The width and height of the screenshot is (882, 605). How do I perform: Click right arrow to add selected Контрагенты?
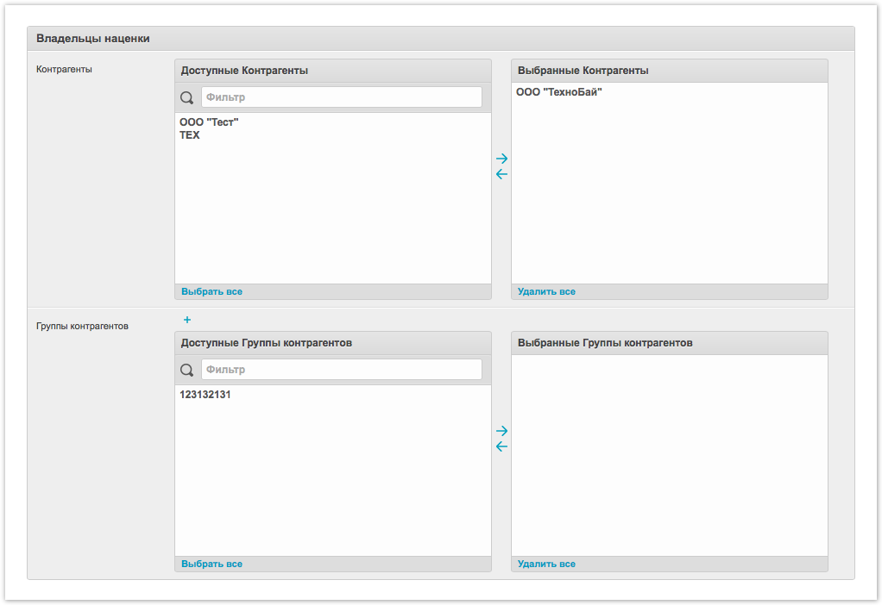point(501,159)
